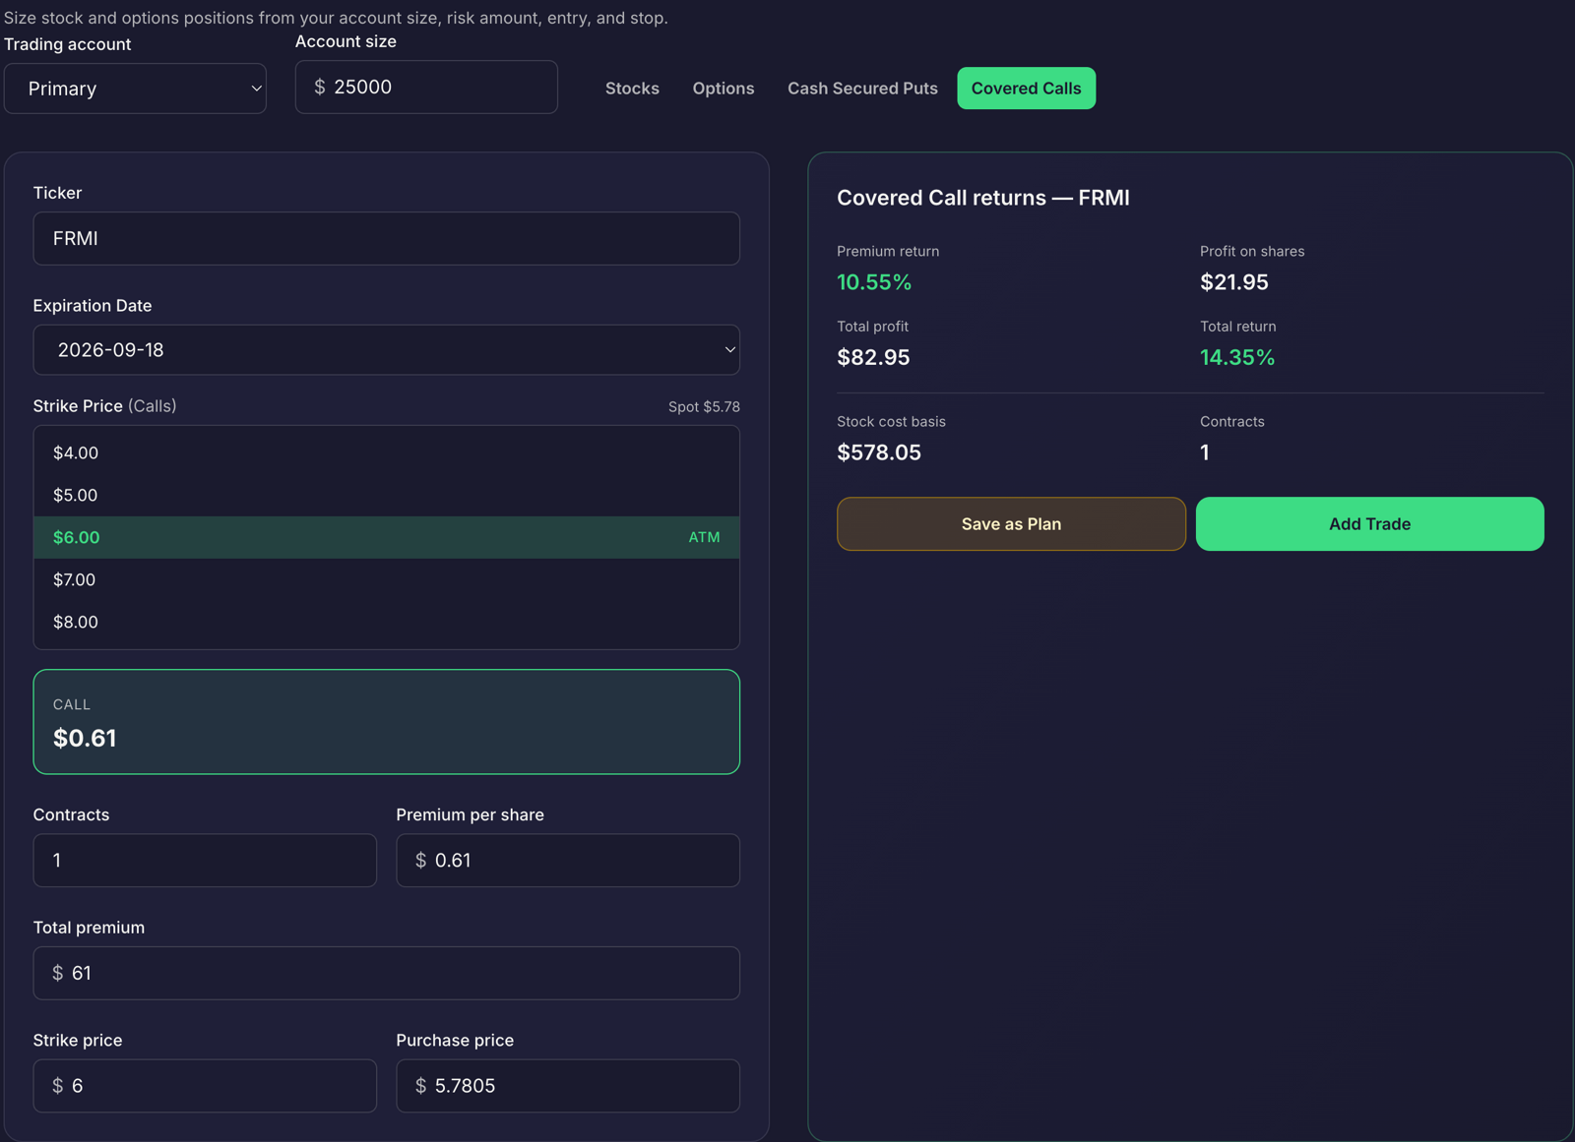Choose the $6.00 ATM strike row

pyautogui.click(x=386, y=537)
